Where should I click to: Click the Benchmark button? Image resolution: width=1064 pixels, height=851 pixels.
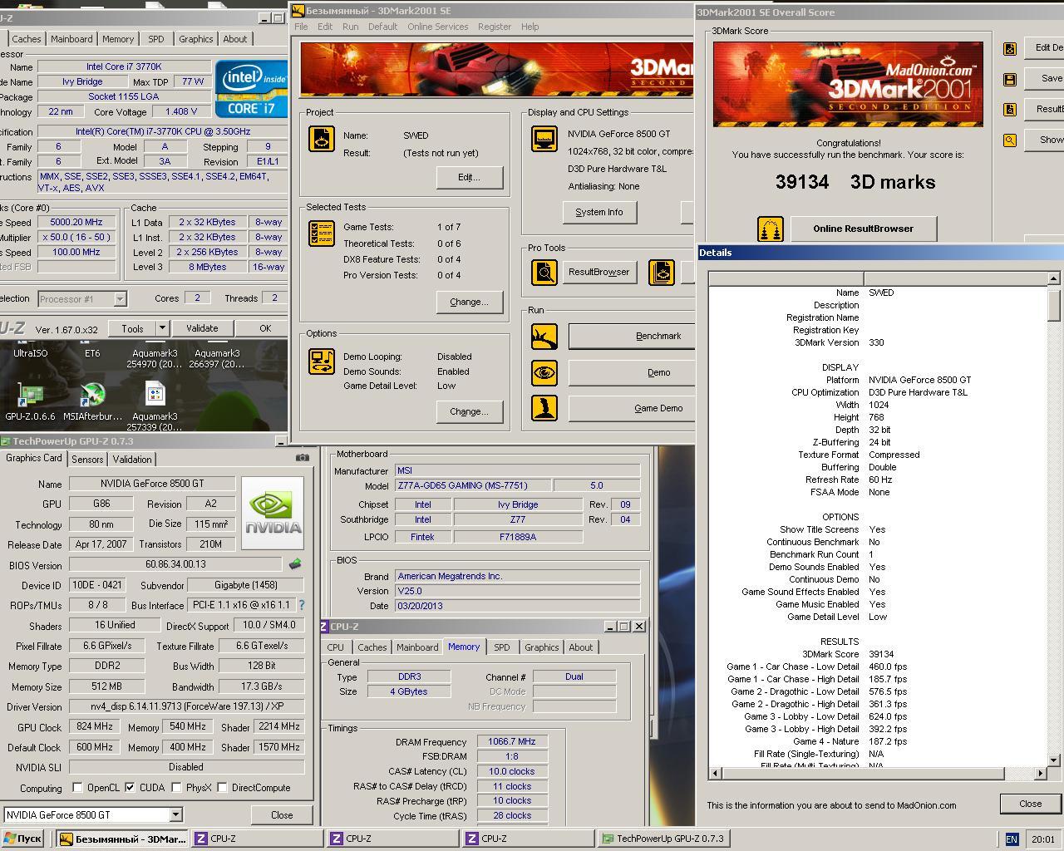click(633, 336)
